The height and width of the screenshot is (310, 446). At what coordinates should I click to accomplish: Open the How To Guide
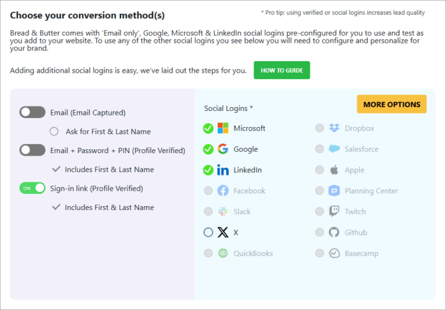[x=282, y=70]
